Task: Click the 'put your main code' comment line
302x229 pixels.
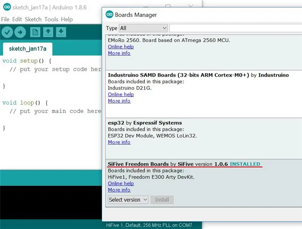Action: [55, 111]
